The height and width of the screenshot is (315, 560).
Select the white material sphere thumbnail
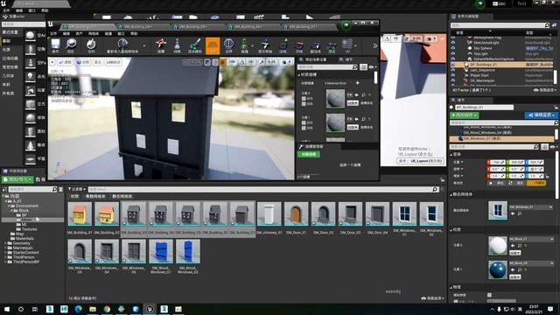[x=498, y=246]
